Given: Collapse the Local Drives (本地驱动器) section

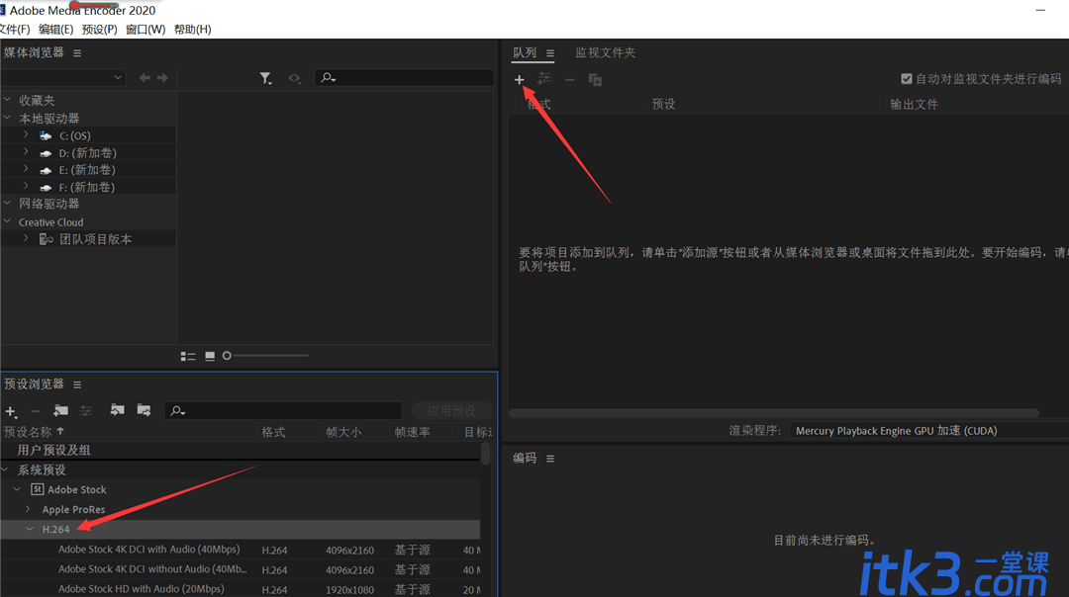Looking at the screenshot, I should [8, 117].
